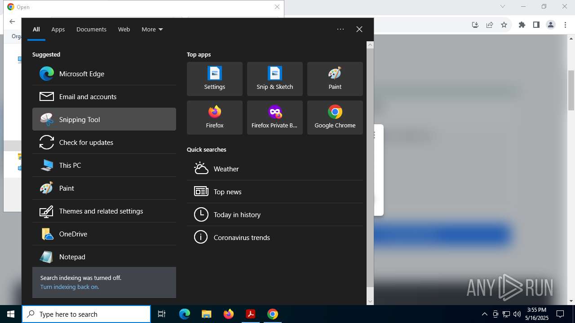Switch to Chrome on the taskbar
Image resolution: width=575 pixels, height=323 pixels.
272,314
